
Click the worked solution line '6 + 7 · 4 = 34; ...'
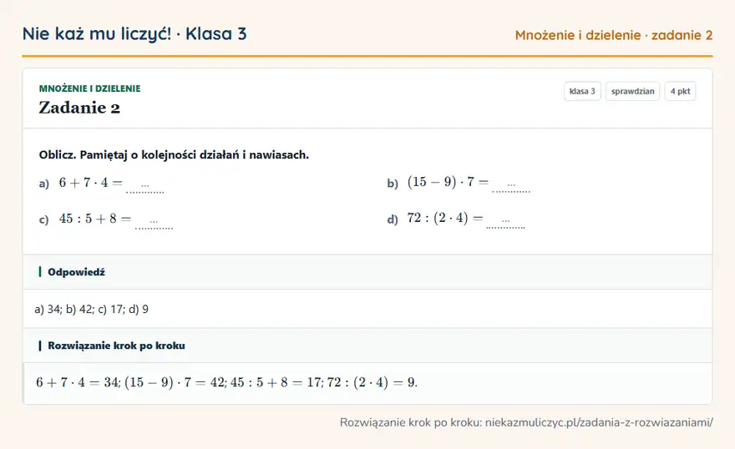pyautogui.click(x=226, y=382)
